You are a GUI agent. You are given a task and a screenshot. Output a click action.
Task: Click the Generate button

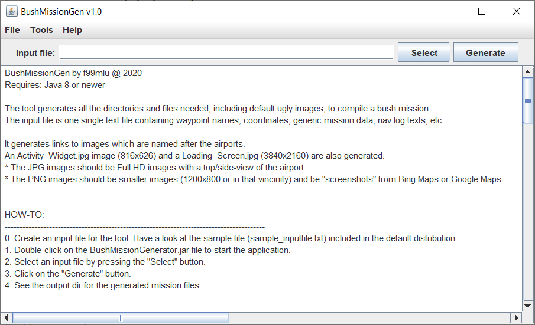pyautogui.click(x=485, y=52)
